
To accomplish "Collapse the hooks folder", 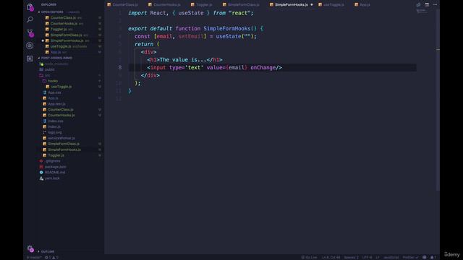I will [53, 81].
